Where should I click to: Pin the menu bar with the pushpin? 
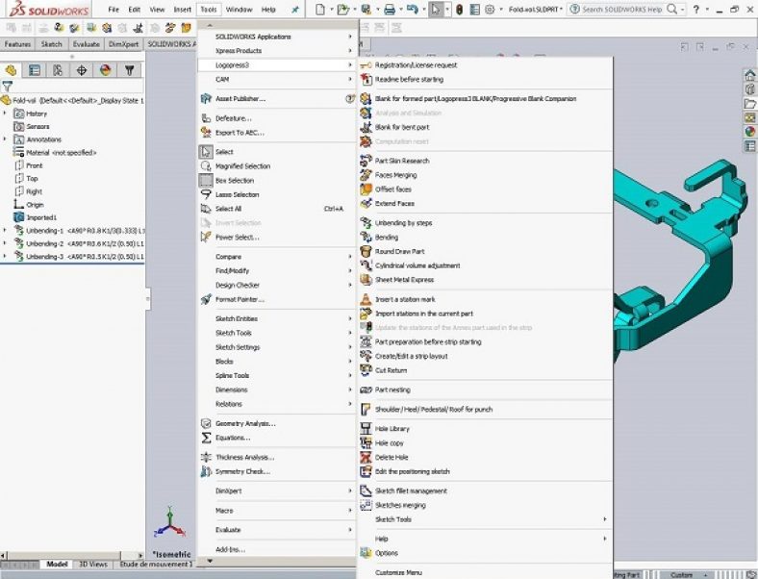click(294, 9)
